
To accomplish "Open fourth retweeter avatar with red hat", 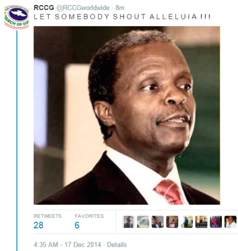I will coord(172,222).
